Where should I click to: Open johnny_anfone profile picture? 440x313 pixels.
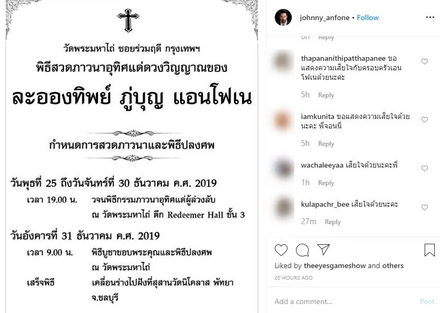(x=283, y=17)
